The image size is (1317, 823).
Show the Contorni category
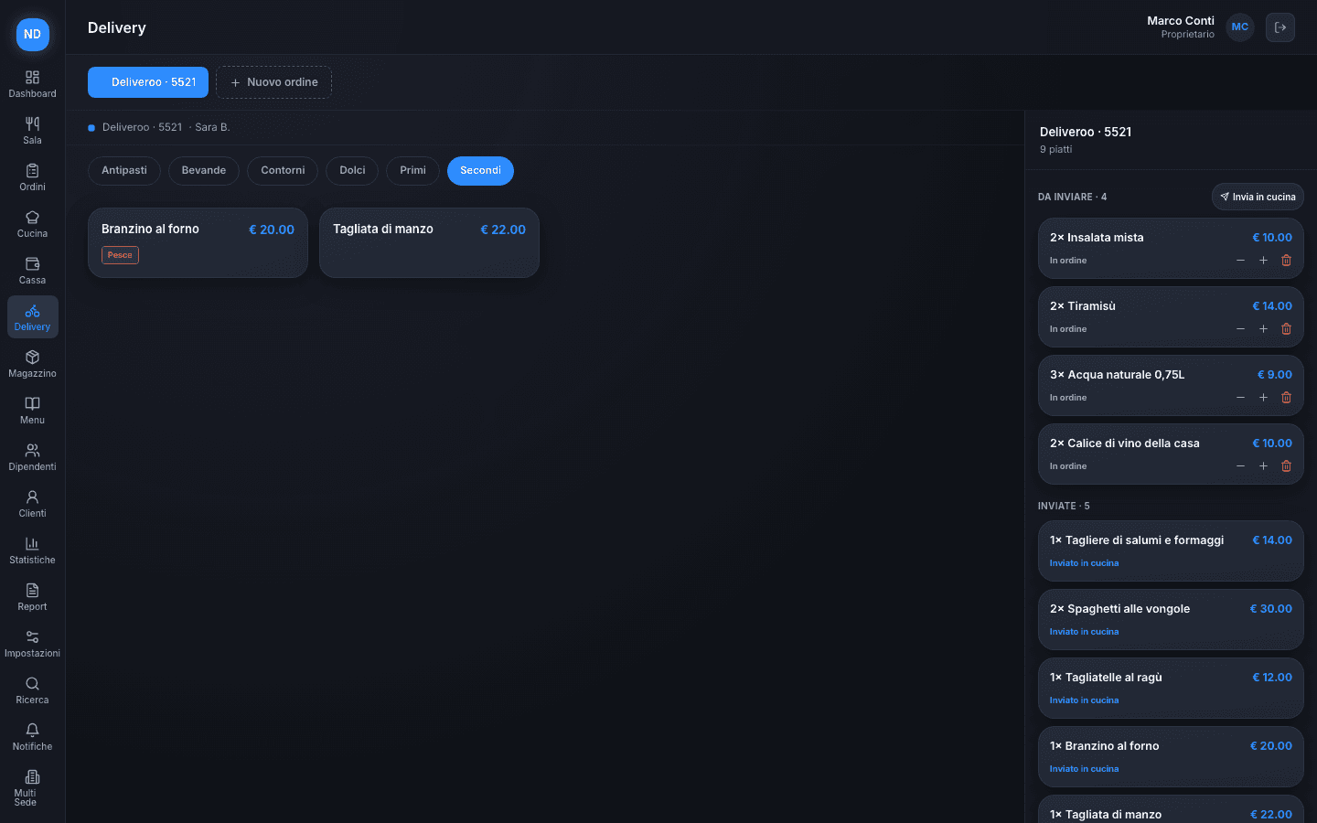(x=283, y=171)
